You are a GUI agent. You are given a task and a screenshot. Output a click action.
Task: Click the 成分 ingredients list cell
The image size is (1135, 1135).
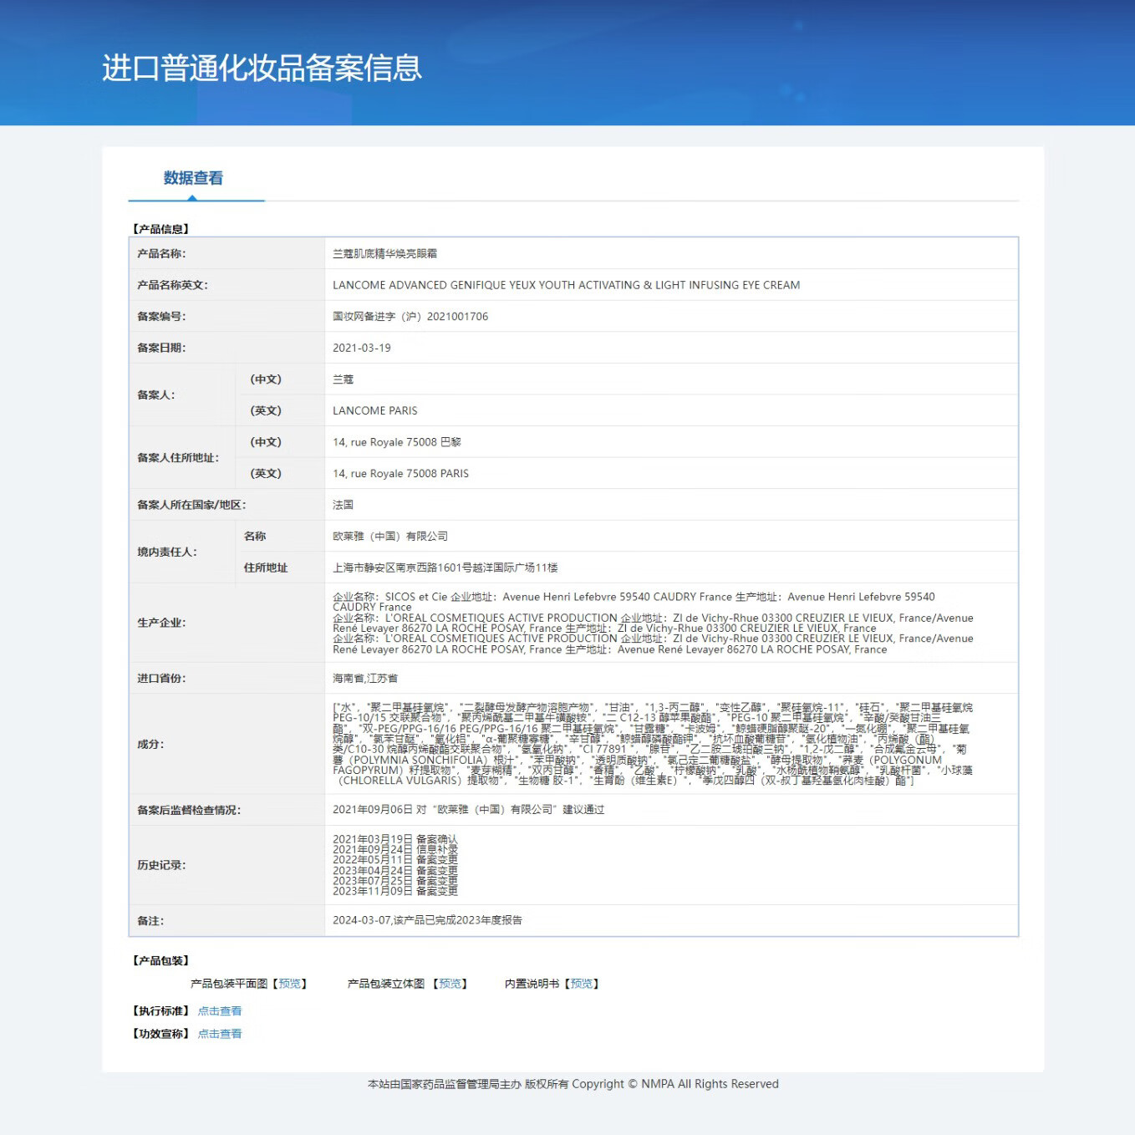coord(652,742)
